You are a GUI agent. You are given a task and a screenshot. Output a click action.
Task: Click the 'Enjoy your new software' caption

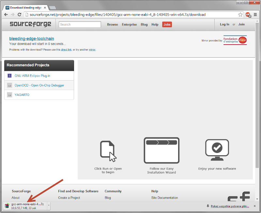click(217, 169)
